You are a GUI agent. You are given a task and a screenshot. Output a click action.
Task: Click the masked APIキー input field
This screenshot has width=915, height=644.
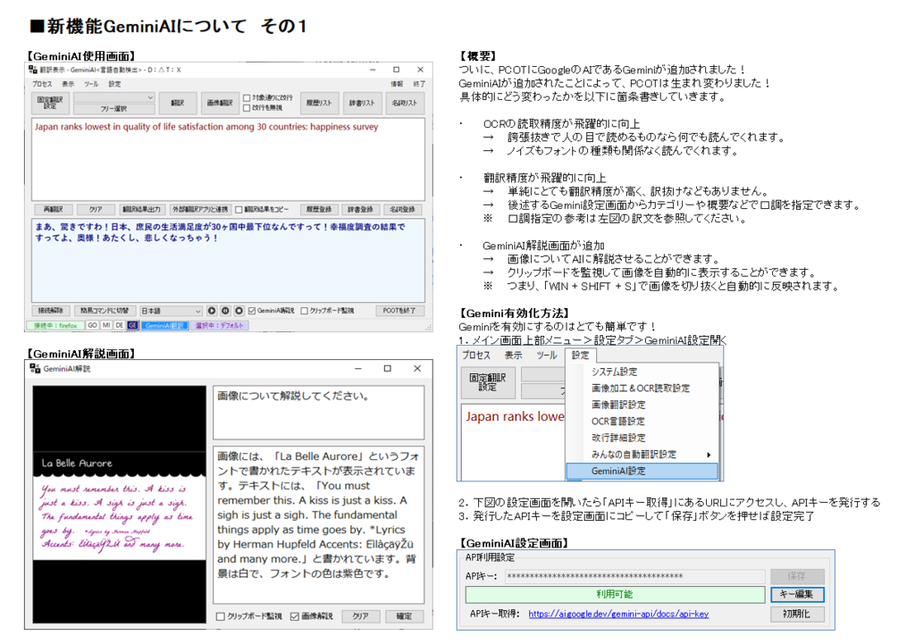click(x=635, y=576)
